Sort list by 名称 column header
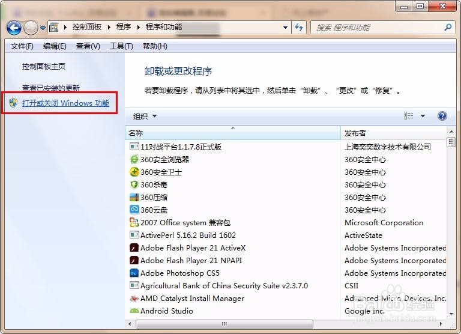The width and height of the screenshot is (461, 334). (x=233, y=133)
